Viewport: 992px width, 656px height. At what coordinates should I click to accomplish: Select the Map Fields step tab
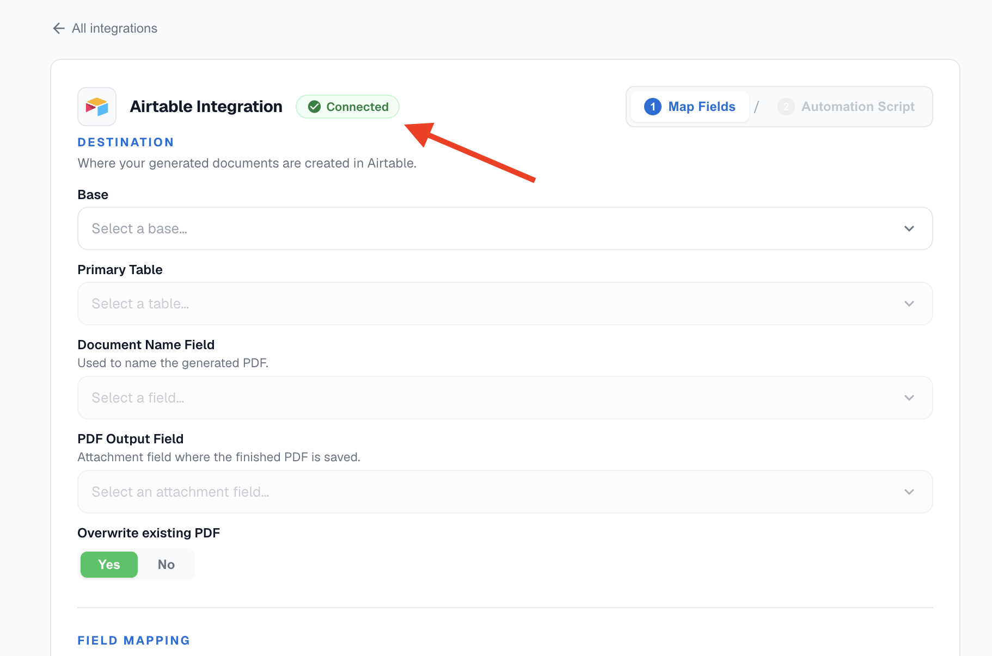(x=690, y=107)
